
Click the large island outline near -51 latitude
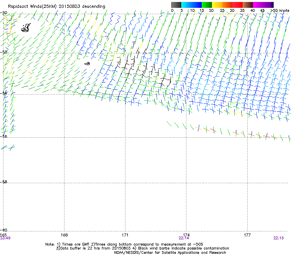[26, 28]
